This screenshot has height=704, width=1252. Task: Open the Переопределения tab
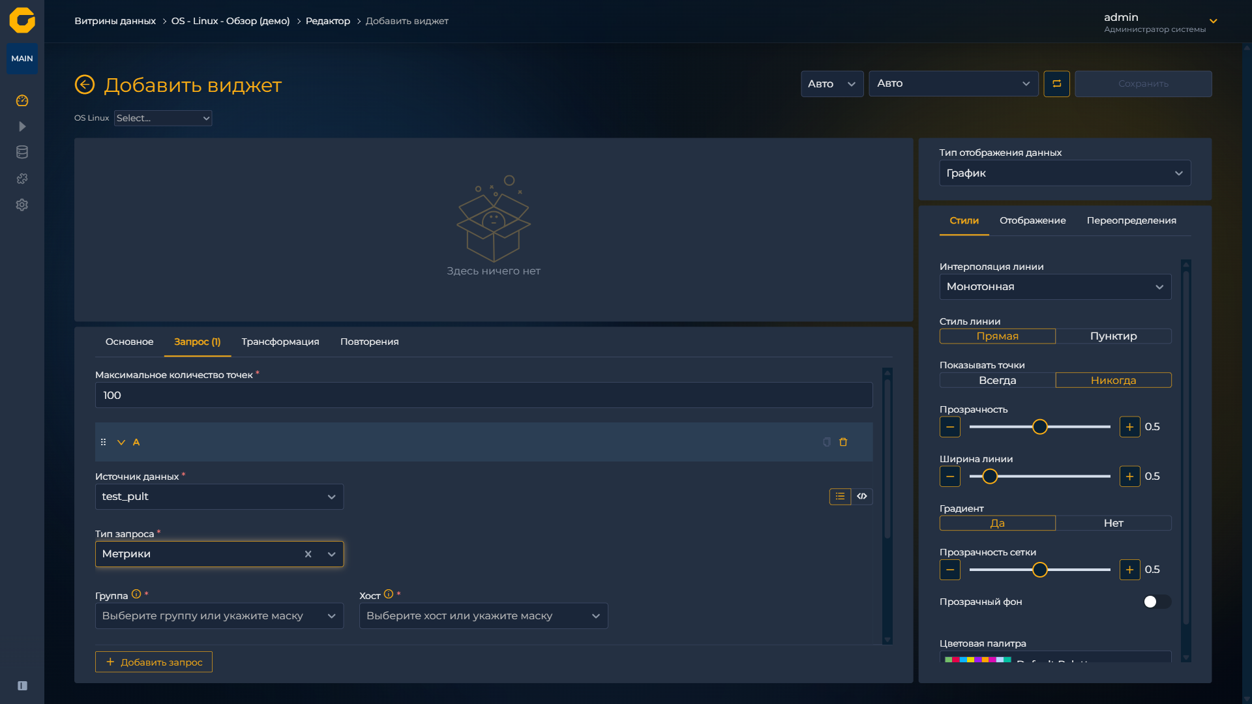[1131, 220]
